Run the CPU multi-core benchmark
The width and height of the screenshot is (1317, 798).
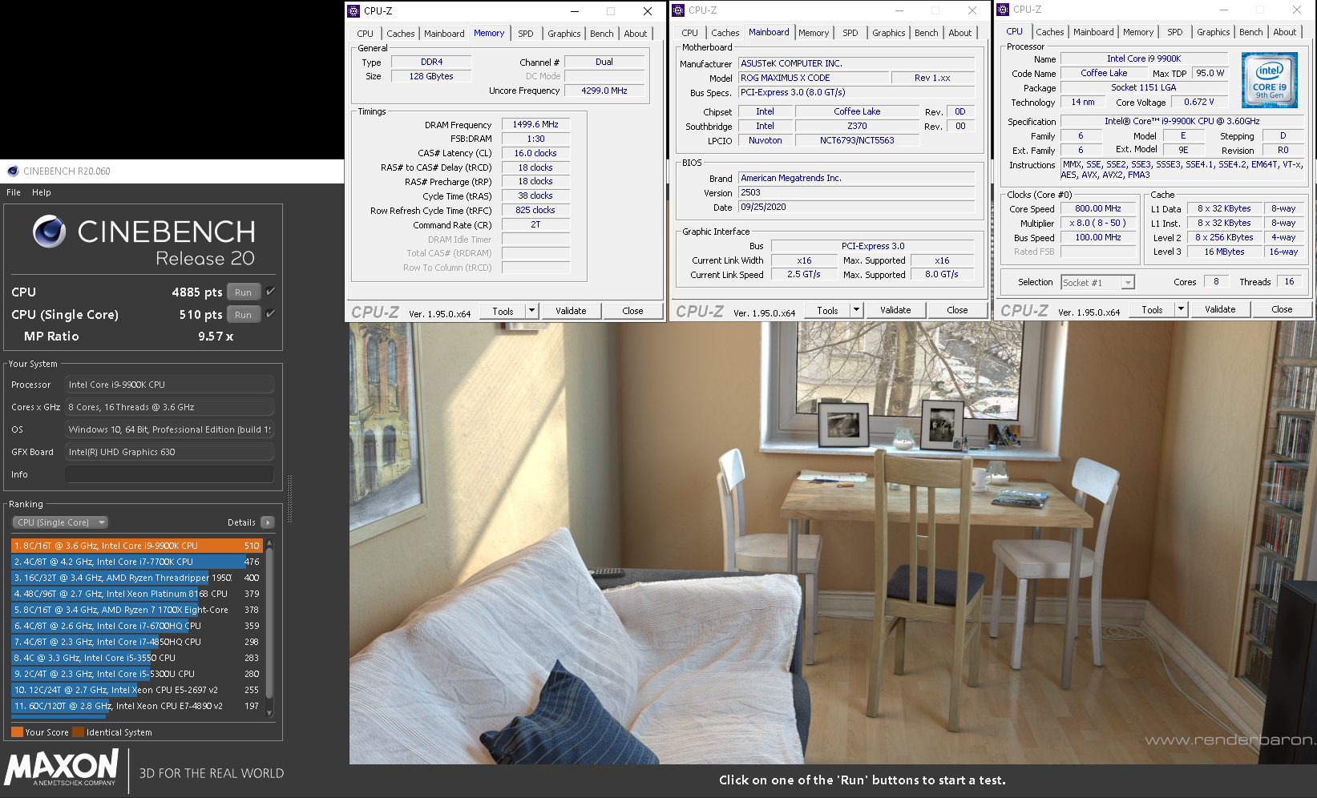[244, 292]
